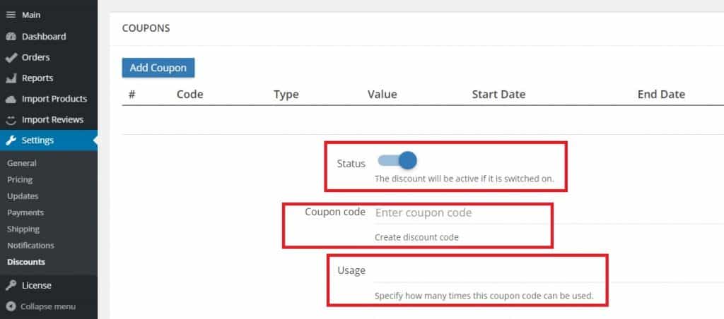Viewport: 724px width, 319px height.
Task: Click the Import Products cloud icon
Action: 11,99
